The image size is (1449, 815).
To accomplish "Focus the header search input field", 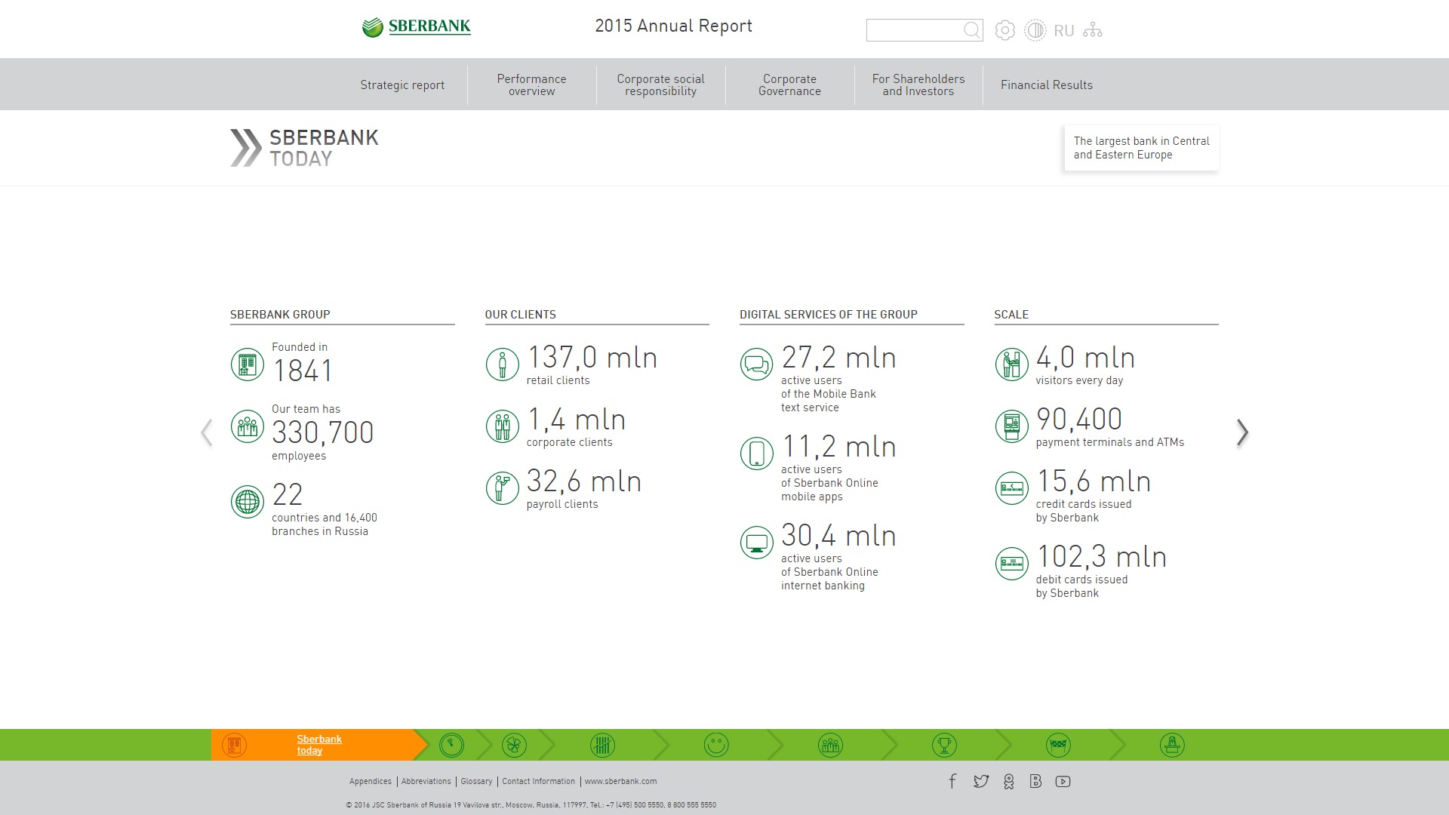I will 914,30.
